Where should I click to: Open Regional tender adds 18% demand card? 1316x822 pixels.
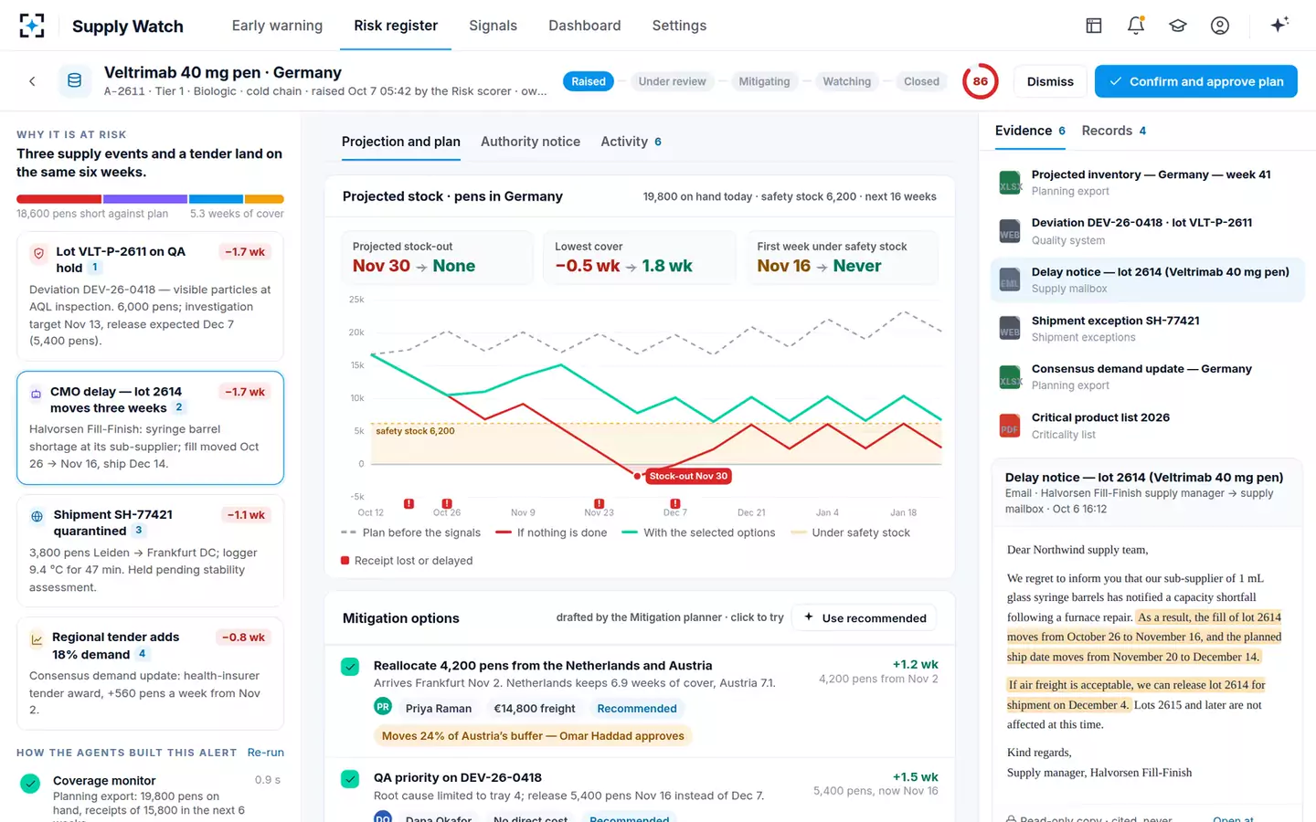point(150,674)
